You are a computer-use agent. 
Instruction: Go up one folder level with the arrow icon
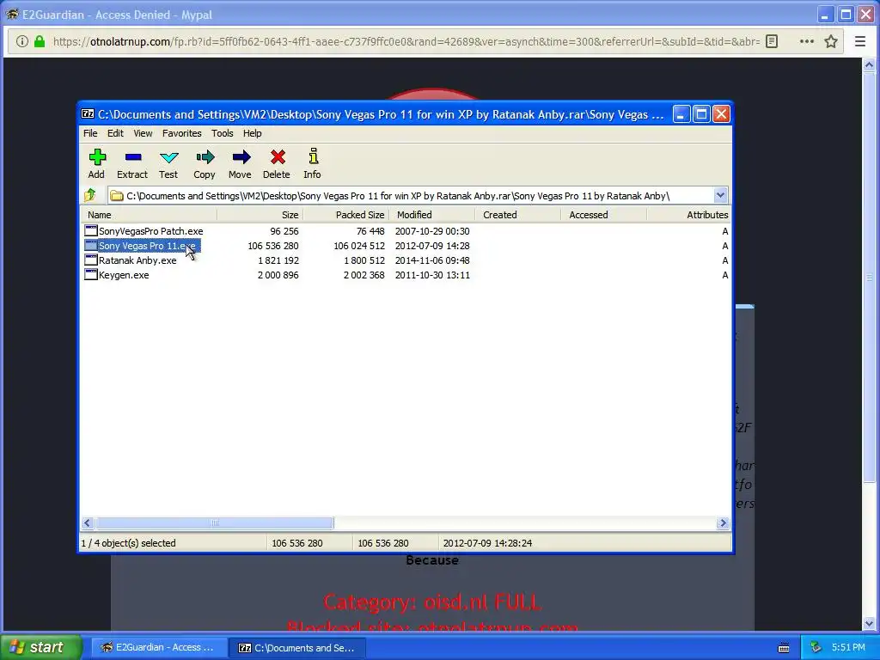(x=90, y=195)
